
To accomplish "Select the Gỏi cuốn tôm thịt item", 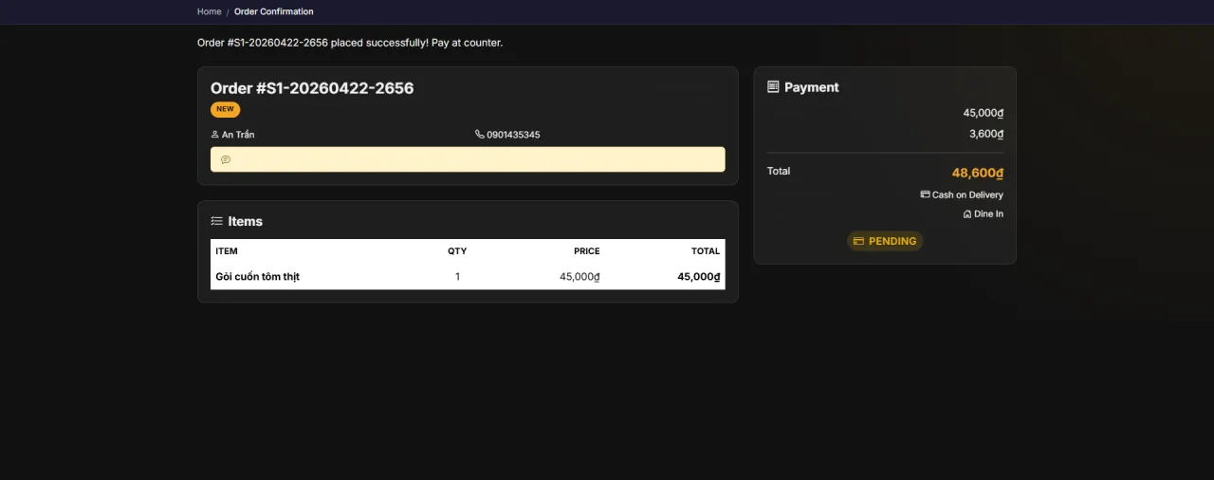I will (x=257, y=277).
